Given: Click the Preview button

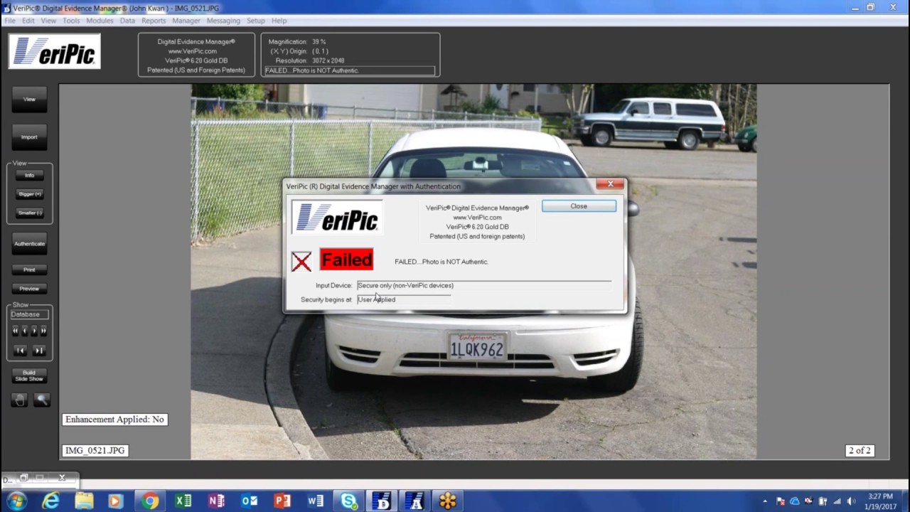Looking at the screenshot, I should pos(29,289).
